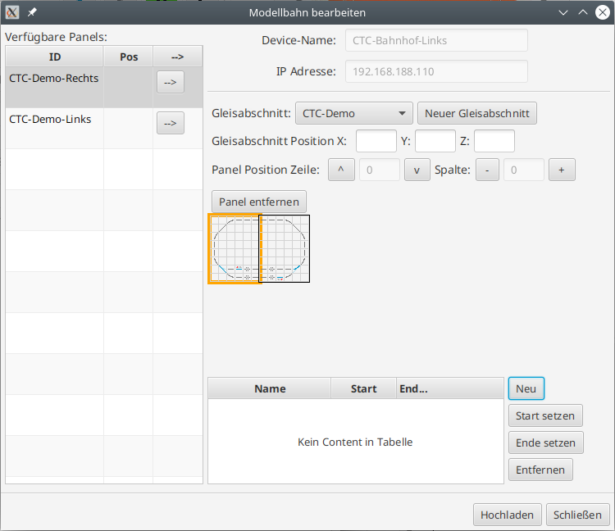This screenshot has width=615, height=531.
Task: Decrease Spalte with the minus button
Action: tap(487, 170)
